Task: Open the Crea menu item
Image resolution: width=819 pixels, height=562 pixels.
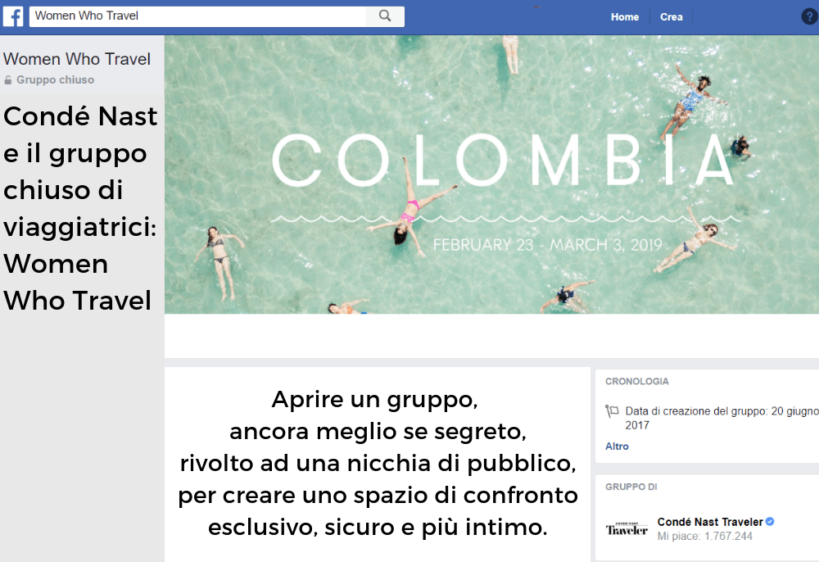Action: tap(671, 17)
